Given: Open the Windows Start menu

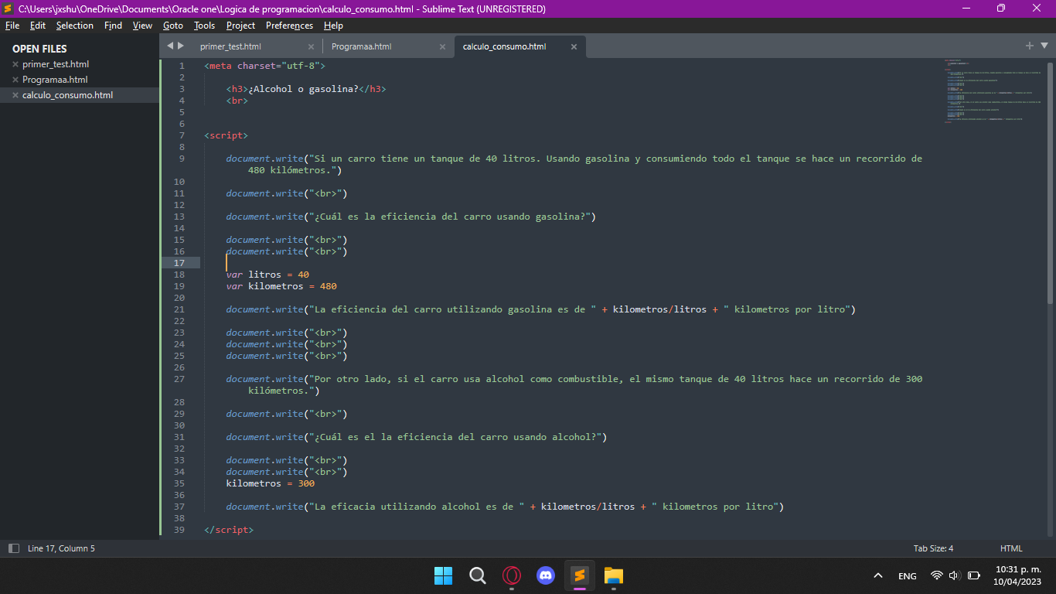Looking at the screenshot, I should (x=444, y=575).
